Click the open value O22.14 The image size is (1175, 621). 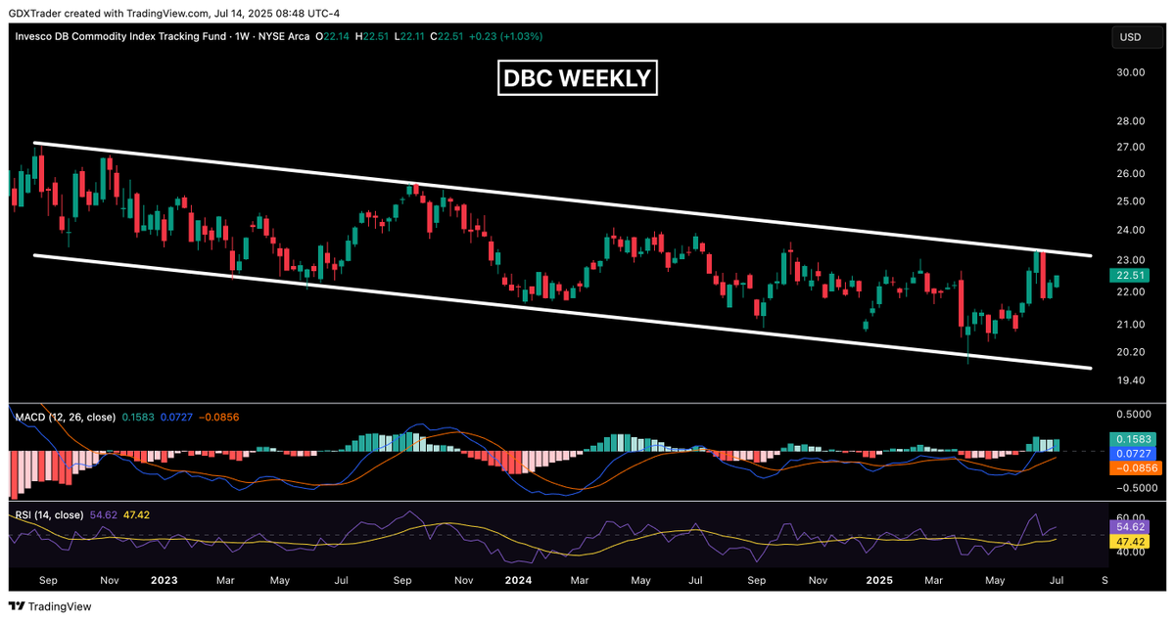pyautogui.click(x=332, y=36)
